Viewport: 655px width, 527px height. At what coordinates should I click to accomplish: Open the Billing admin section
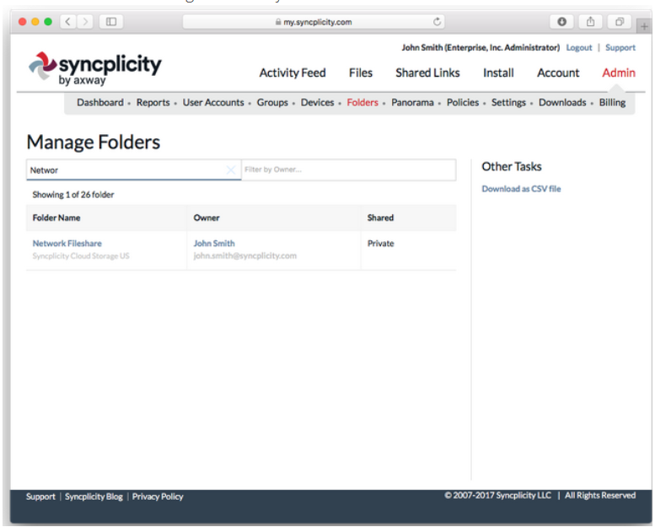612,102
